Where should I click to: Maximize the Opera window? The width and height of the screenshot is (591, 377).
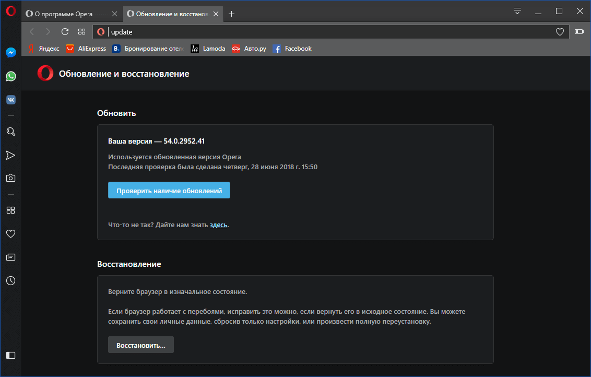coord(559,11)
